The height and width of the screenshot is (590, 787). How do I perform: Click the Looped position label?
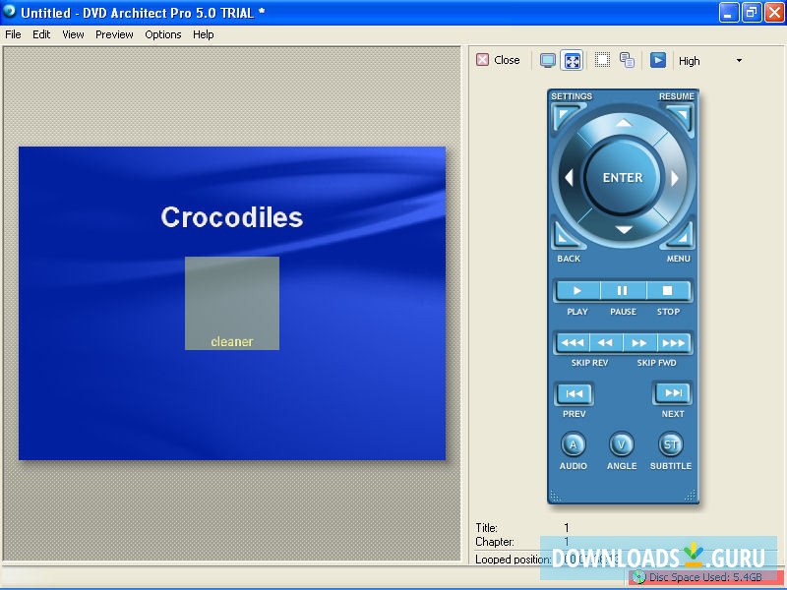(513, 559)
